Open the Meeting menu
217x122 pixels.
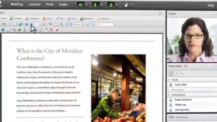(17, 4)
